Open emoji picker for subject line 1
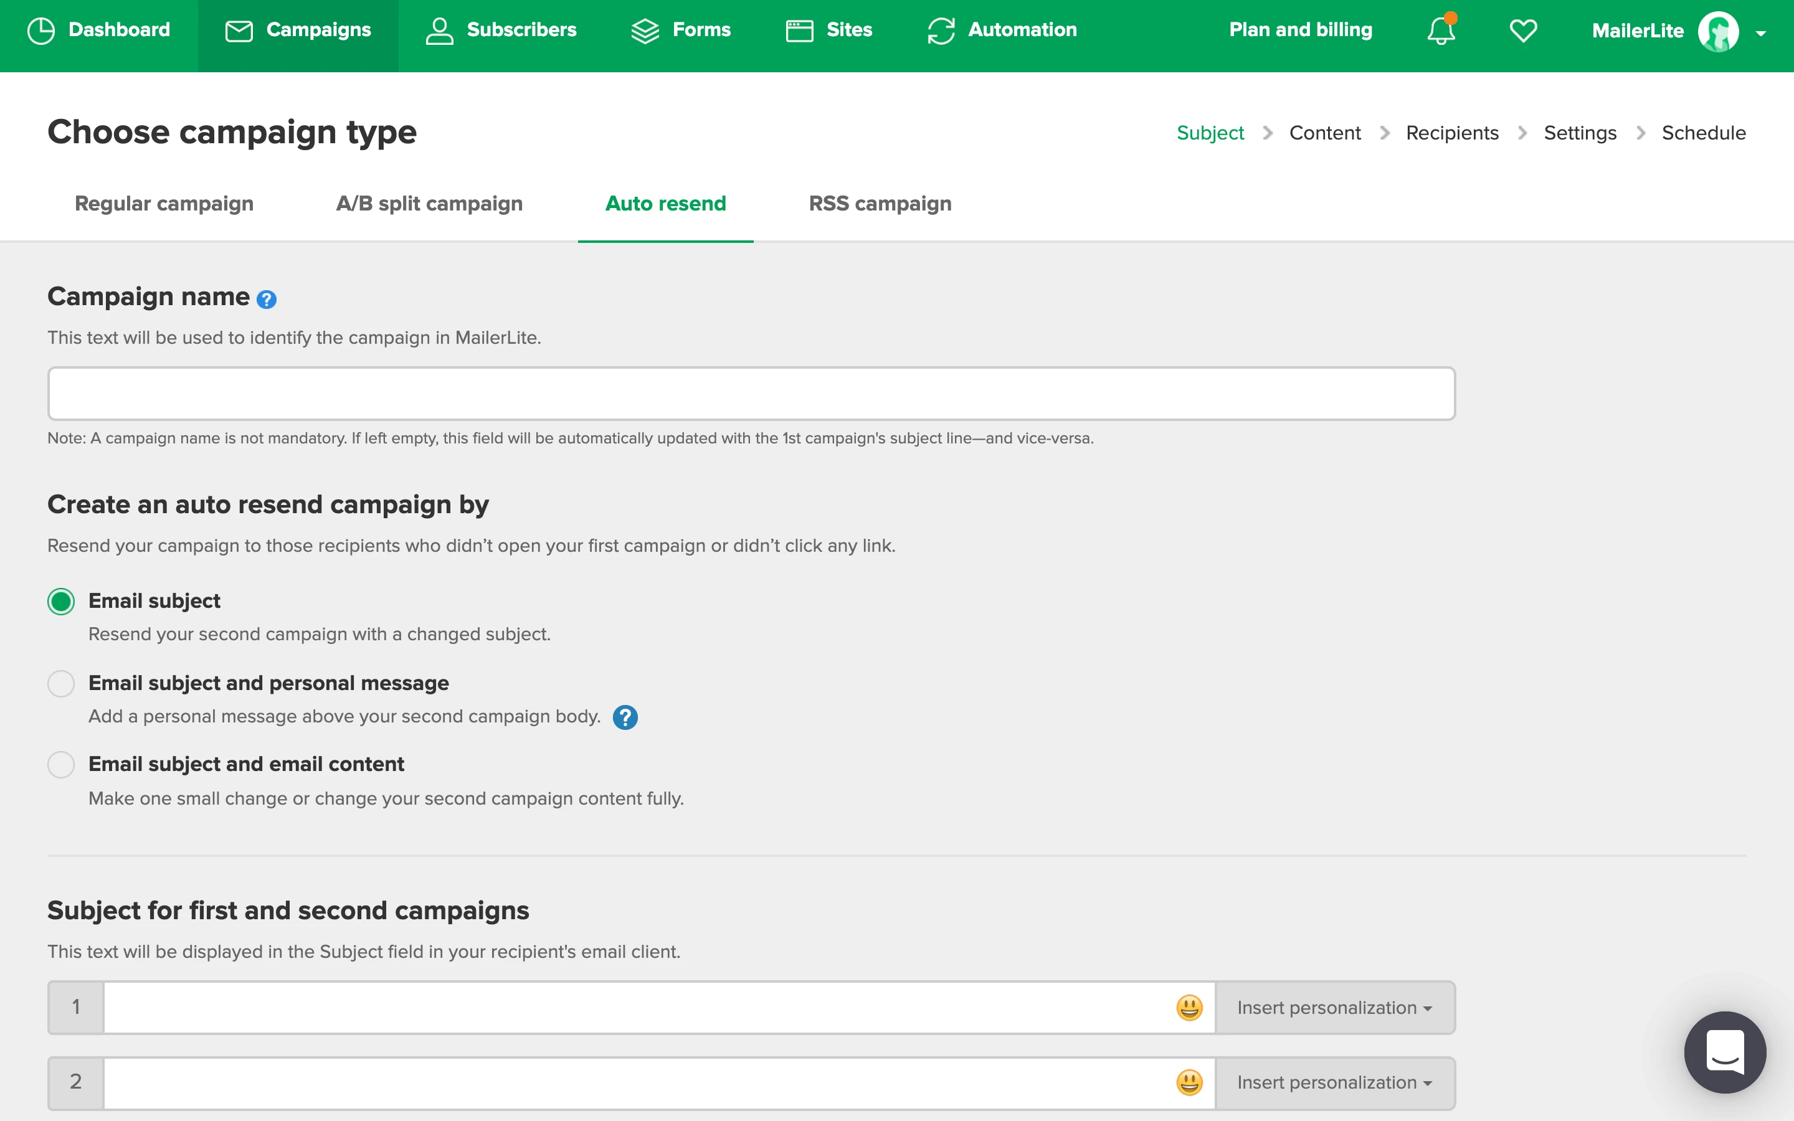This screenshot has width=1794, height=1121. [x=1189, y=1008]
